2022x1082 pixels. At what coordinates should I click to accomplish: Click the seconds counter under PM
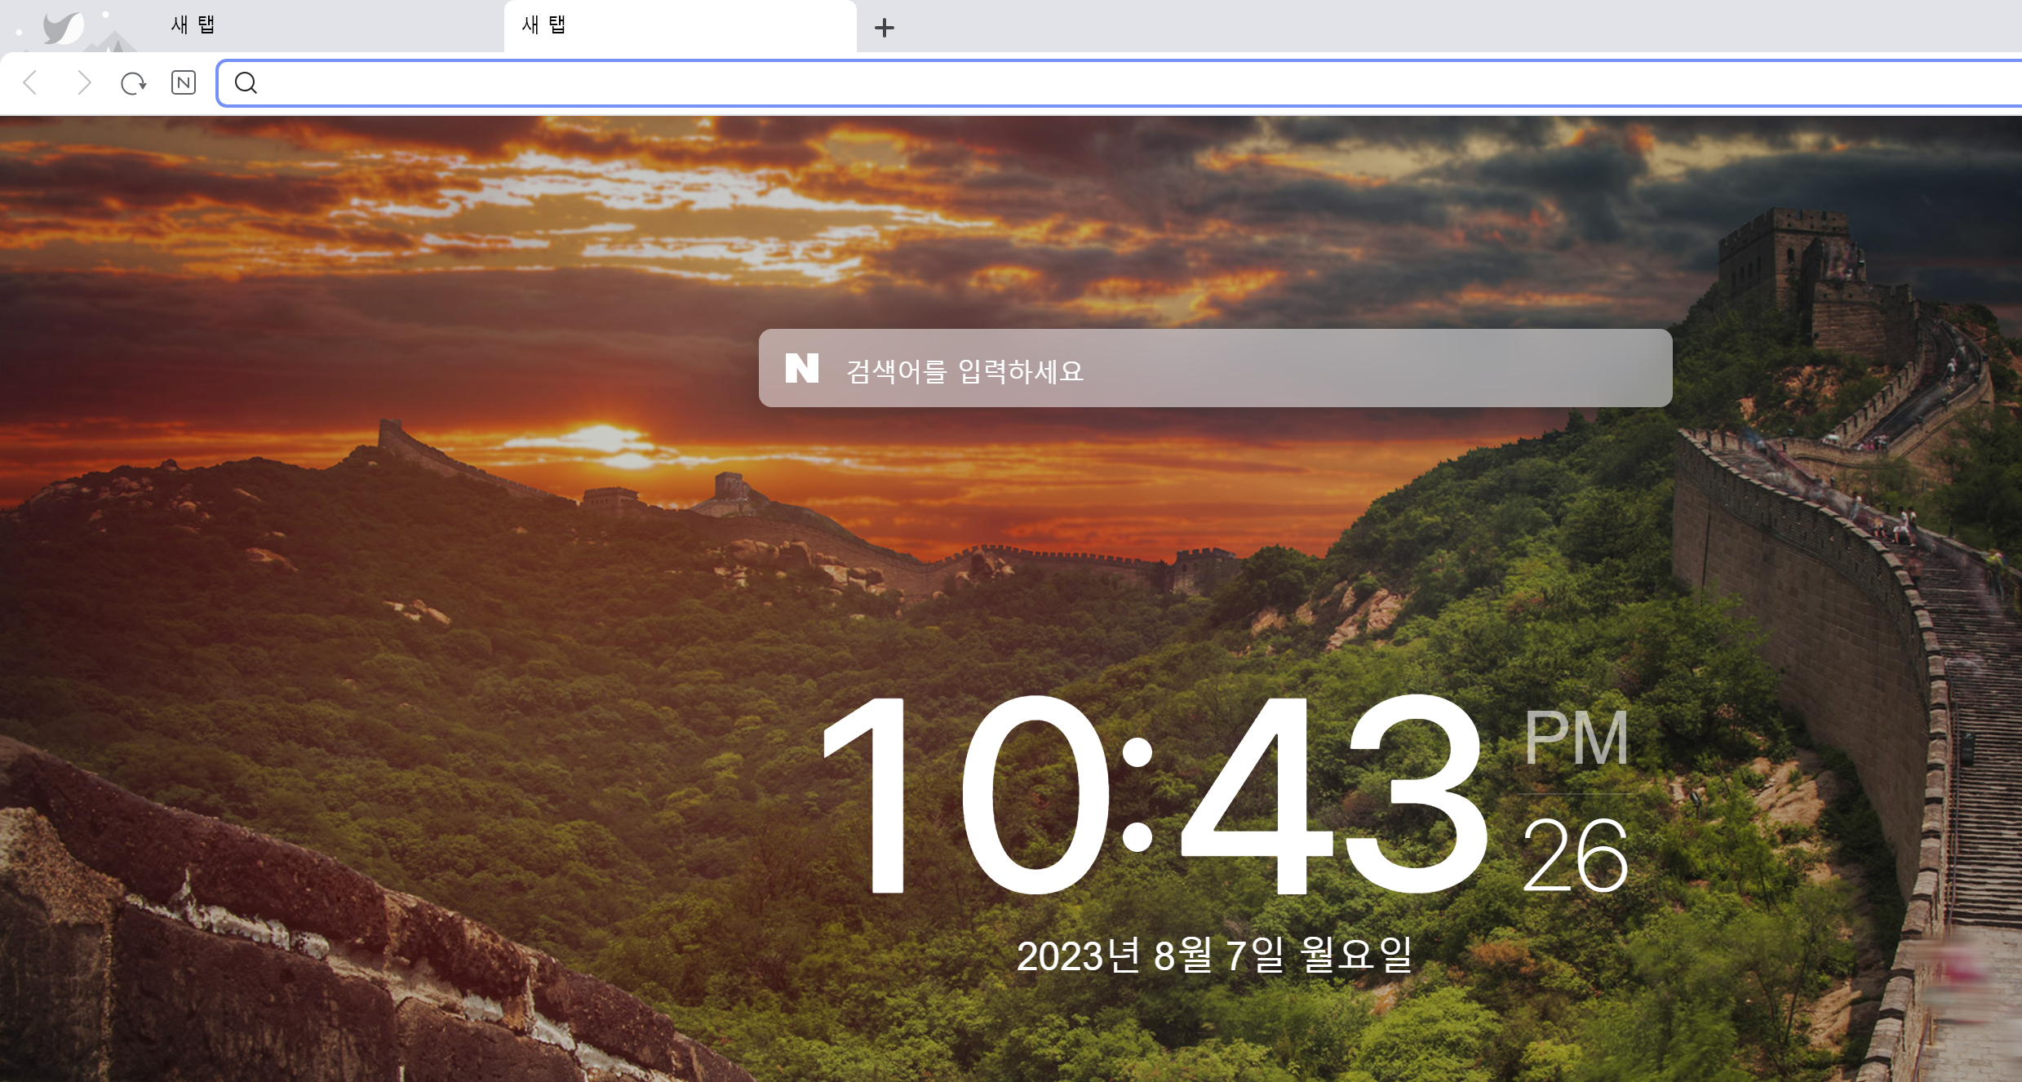(x=1575, y=857)
